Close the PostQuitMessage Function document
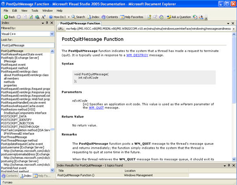The height and width of the screenshot is (185, 237). 233,23
